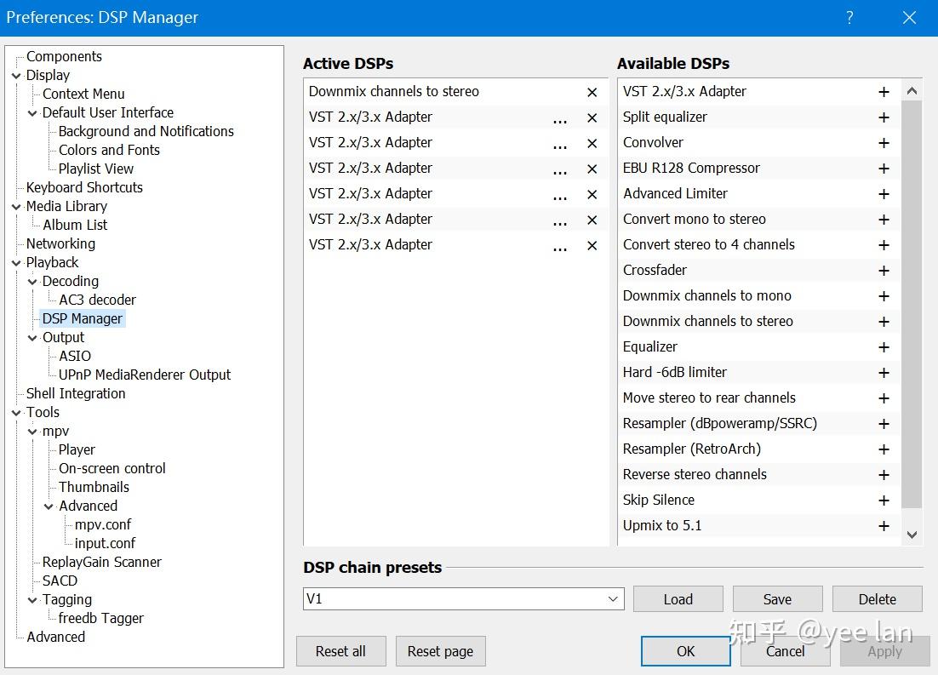Add Resampler (RetroArch) DSP

pyautogui.click(x=884, y=449)
